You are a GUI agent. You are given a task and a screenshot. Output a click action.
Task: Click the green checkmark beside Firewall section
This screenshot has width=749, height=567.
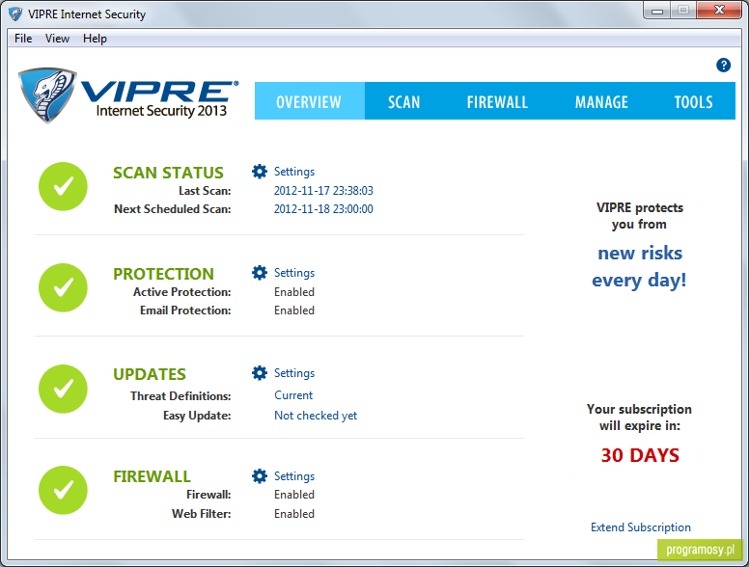click(x=63, y=490)
